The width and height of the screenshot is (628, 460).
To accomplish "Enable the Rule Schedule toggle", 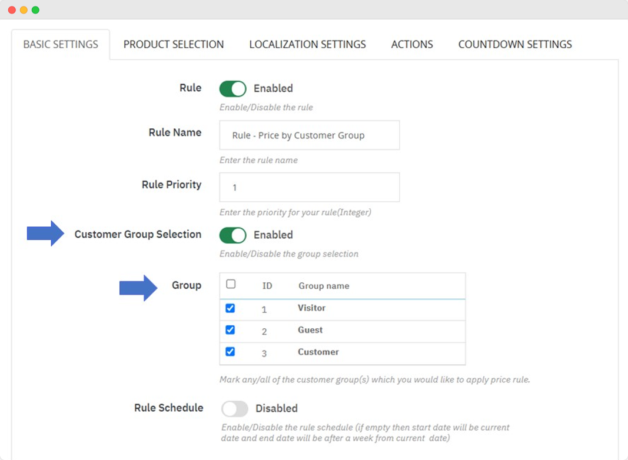I will 234,409.
